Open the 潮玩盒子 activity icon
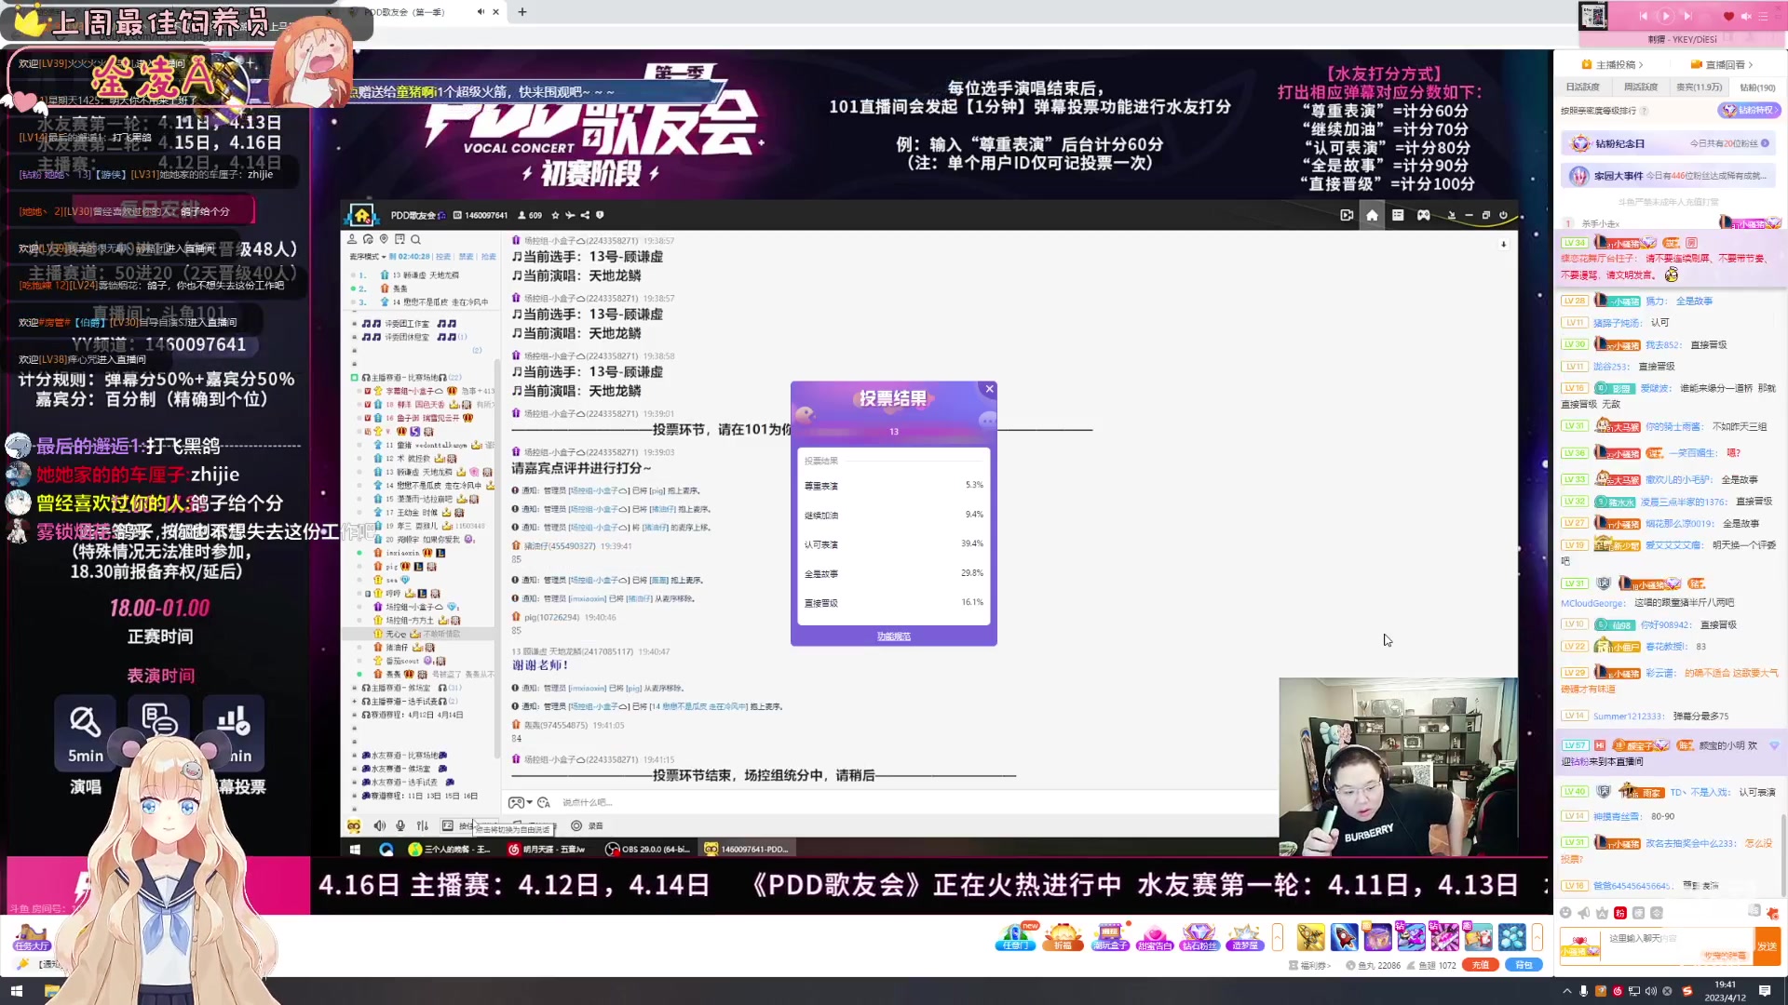 coord(1109,936)
